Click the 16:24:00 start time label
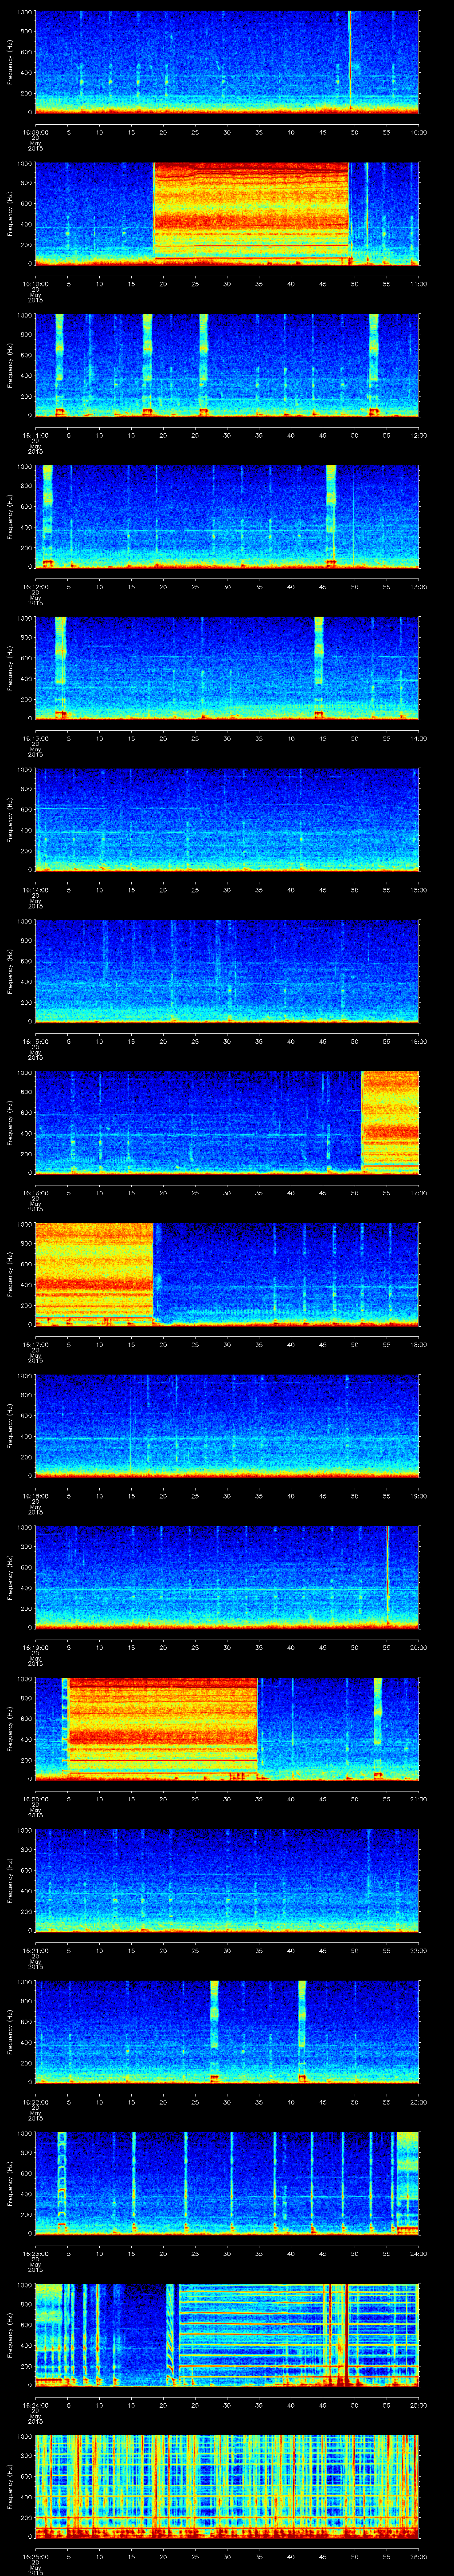The height and width of the screenshot is (2576, 454). pos(35,2405)
